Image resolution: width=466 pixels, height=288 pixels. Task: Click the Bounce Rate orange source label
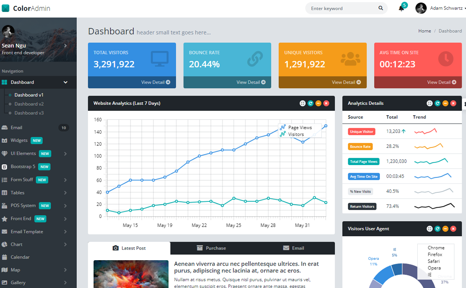(x=360, y=146)
